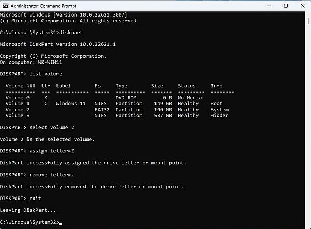
Task: Click the FAT32 entry for Volume 2
Action: pos(102,110)
